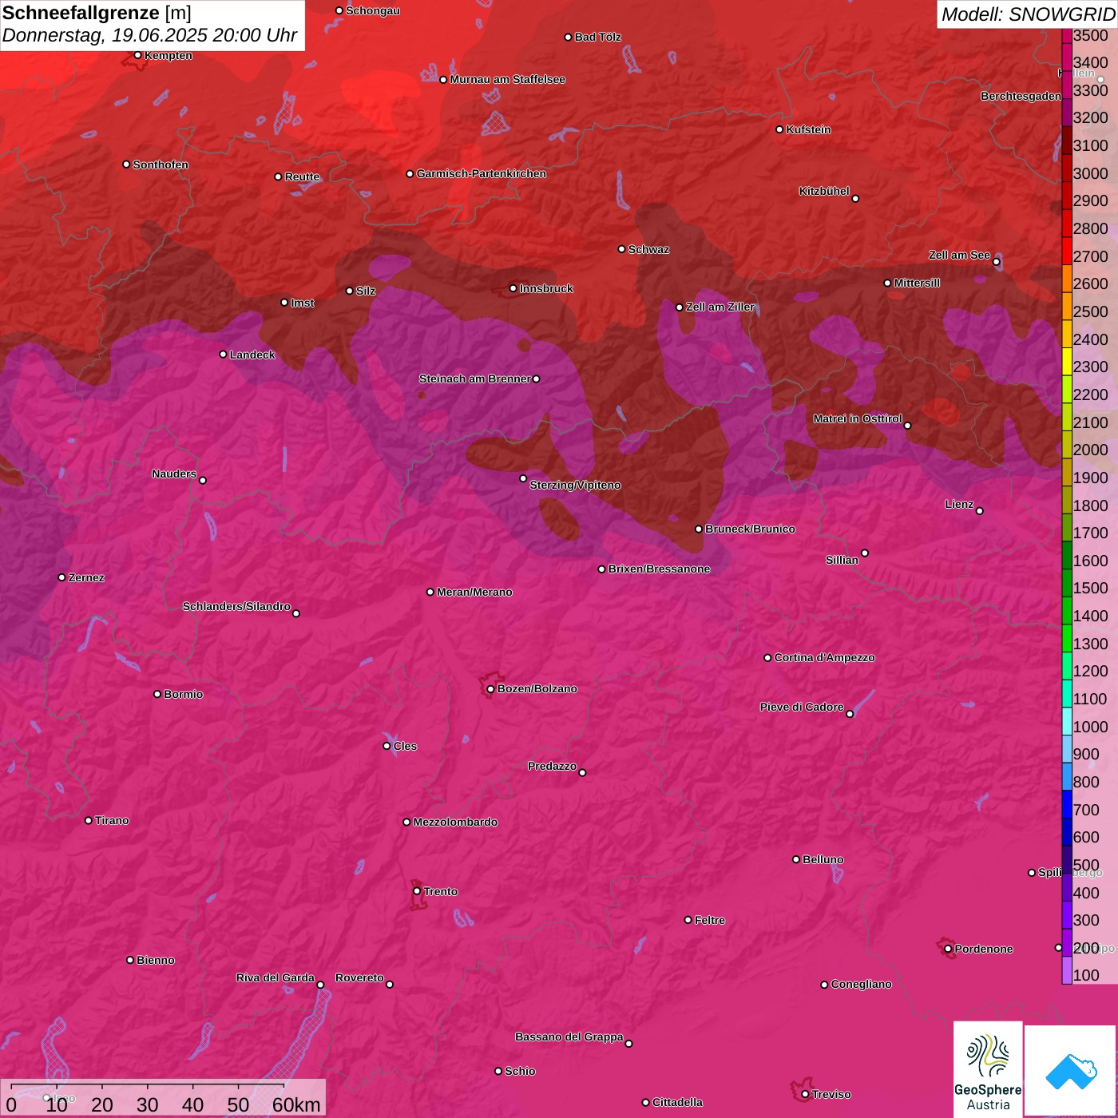1118x1118 pixels.
Task: Click the 'Sterzing/Vipiteno' label
Action: click(x=575, y=485)
